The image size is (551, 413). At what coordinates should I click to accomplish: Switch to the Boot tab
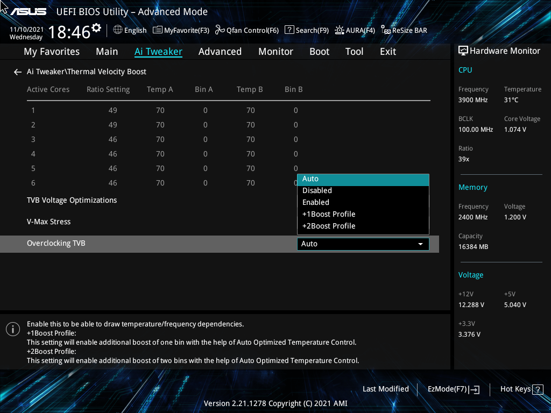[x=320, y=52]
